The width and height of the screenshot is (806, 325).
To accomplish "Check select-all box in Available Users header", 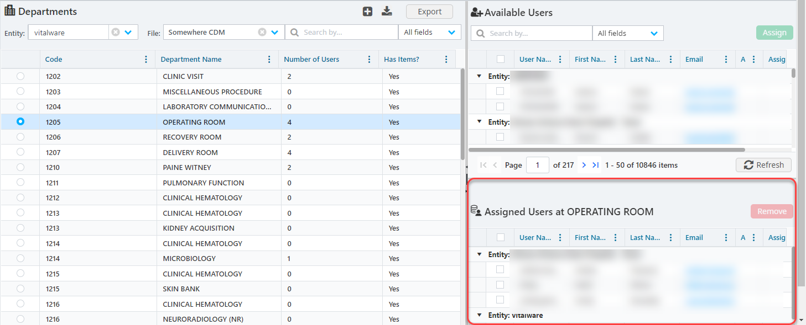I will [501, 60].
